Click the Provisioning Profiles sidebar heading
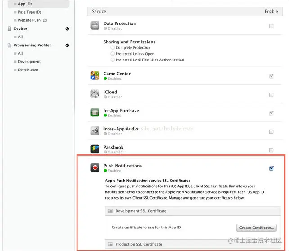 click(32, 45)
